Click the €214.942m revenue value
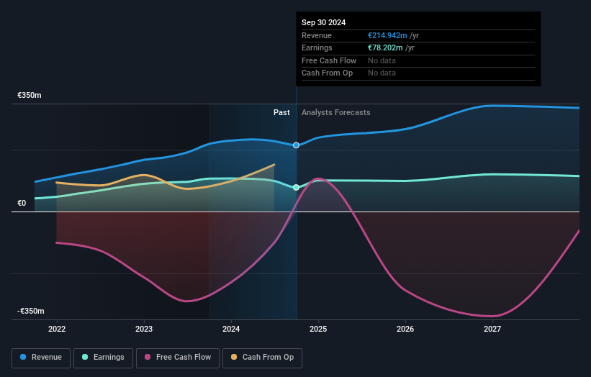 (x=387, y=35)
